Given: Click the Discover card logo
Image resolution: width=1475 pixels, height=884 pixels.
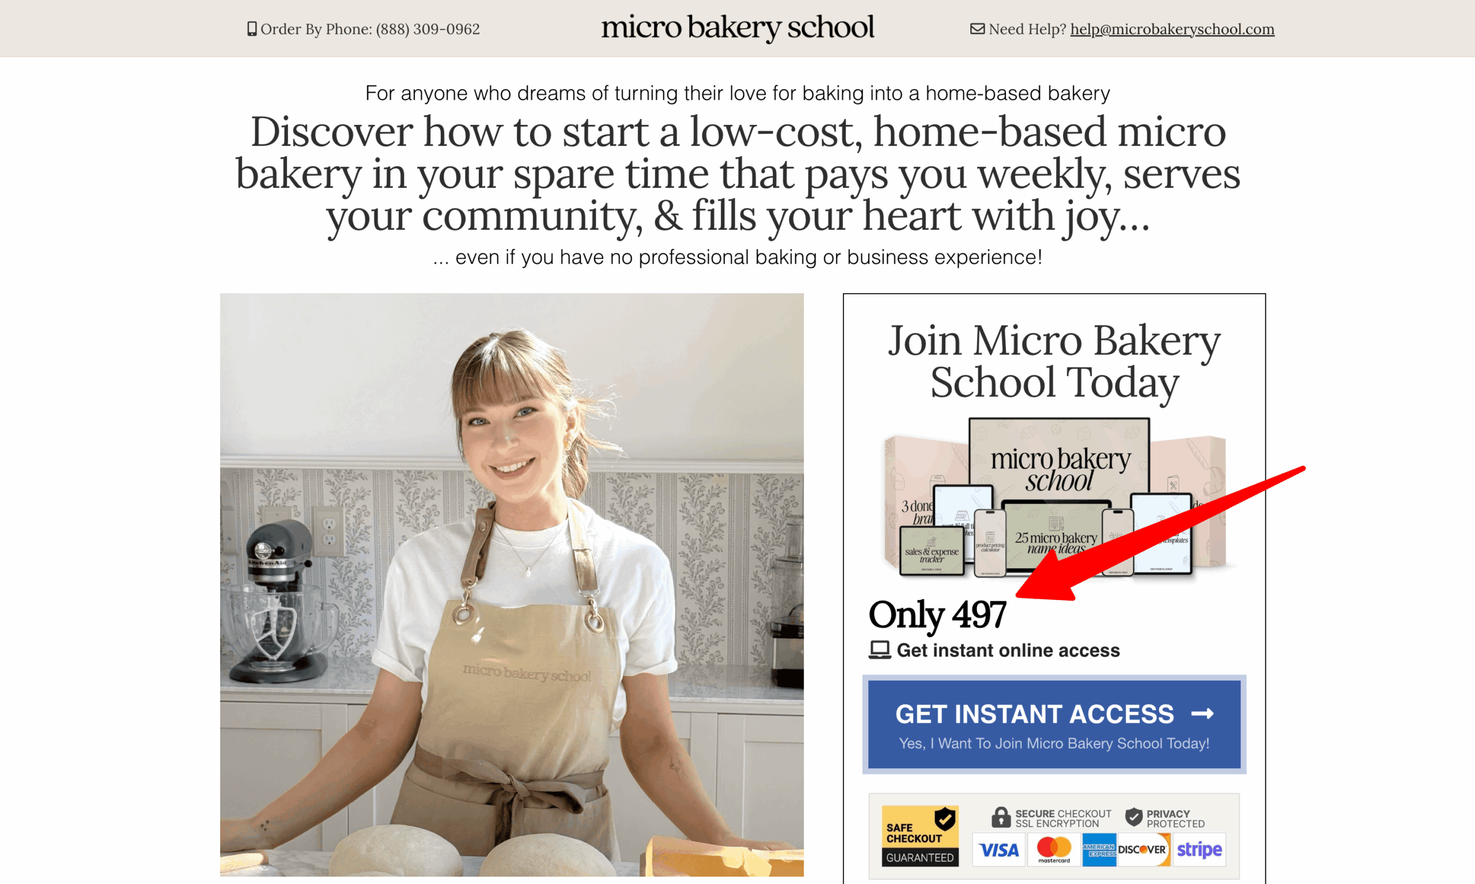Looking at the screenshot, I should coord(1143,850).
